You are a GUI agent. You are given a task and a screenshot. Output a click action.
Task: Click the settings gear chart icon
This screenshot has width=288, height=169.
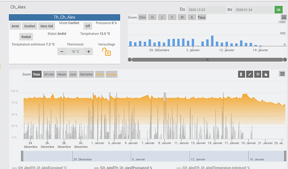coord(258,74)
